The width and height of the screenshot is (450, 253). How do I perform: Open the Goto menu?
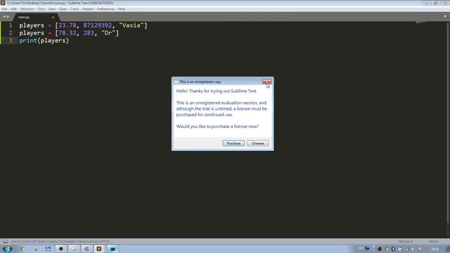63,9
